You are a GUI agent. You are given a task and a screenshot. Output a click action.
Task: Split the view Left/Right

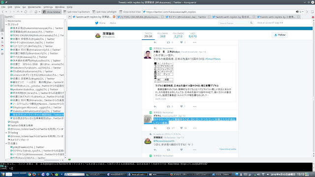(104, 12)
